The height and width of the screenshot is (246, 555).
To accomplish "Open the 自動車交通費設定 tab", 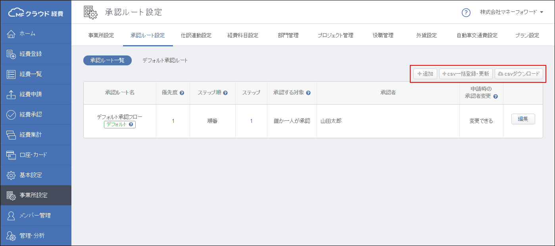I will tap(477, 35).
